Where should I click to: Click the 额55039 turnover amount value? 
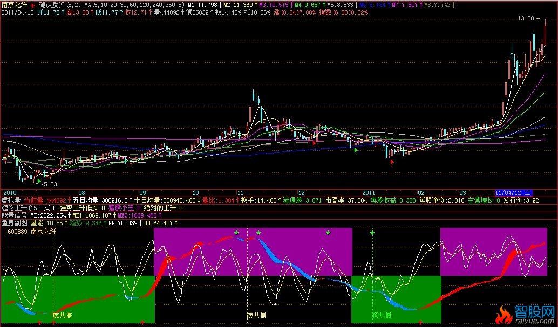(x=197, y=12)
